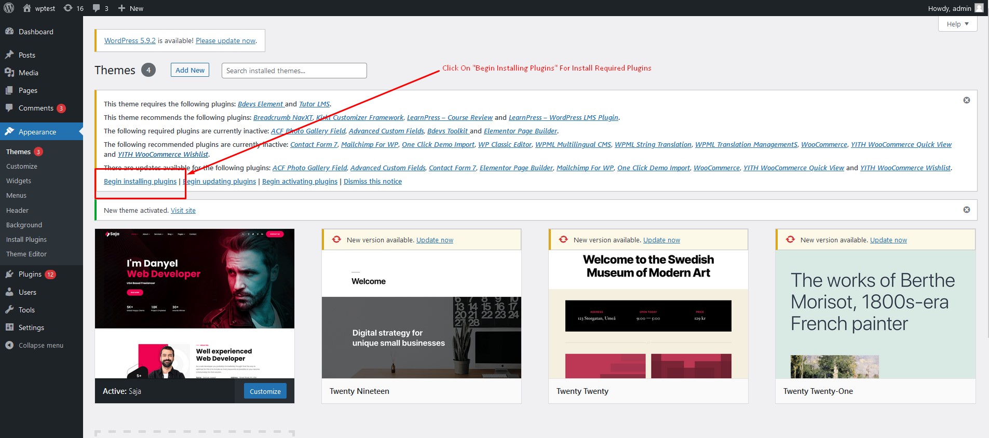Open the WP Classic Editor link

505,144
